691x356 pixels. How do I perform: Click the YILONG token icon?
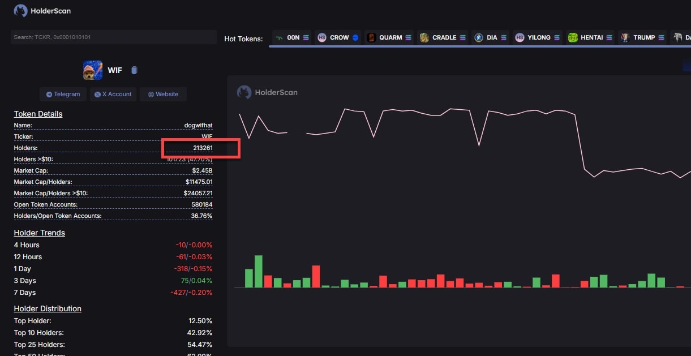(x=520, y=37)
